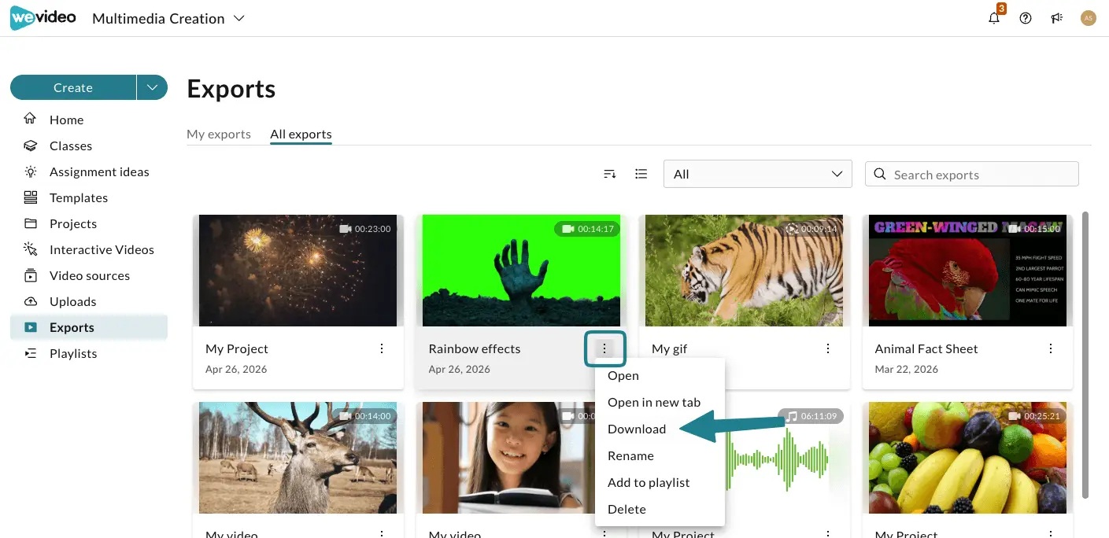Open the girl reading video thumbnail
Screen dimensions: 1109x538
pyautogui.click(x=508, y=458)
